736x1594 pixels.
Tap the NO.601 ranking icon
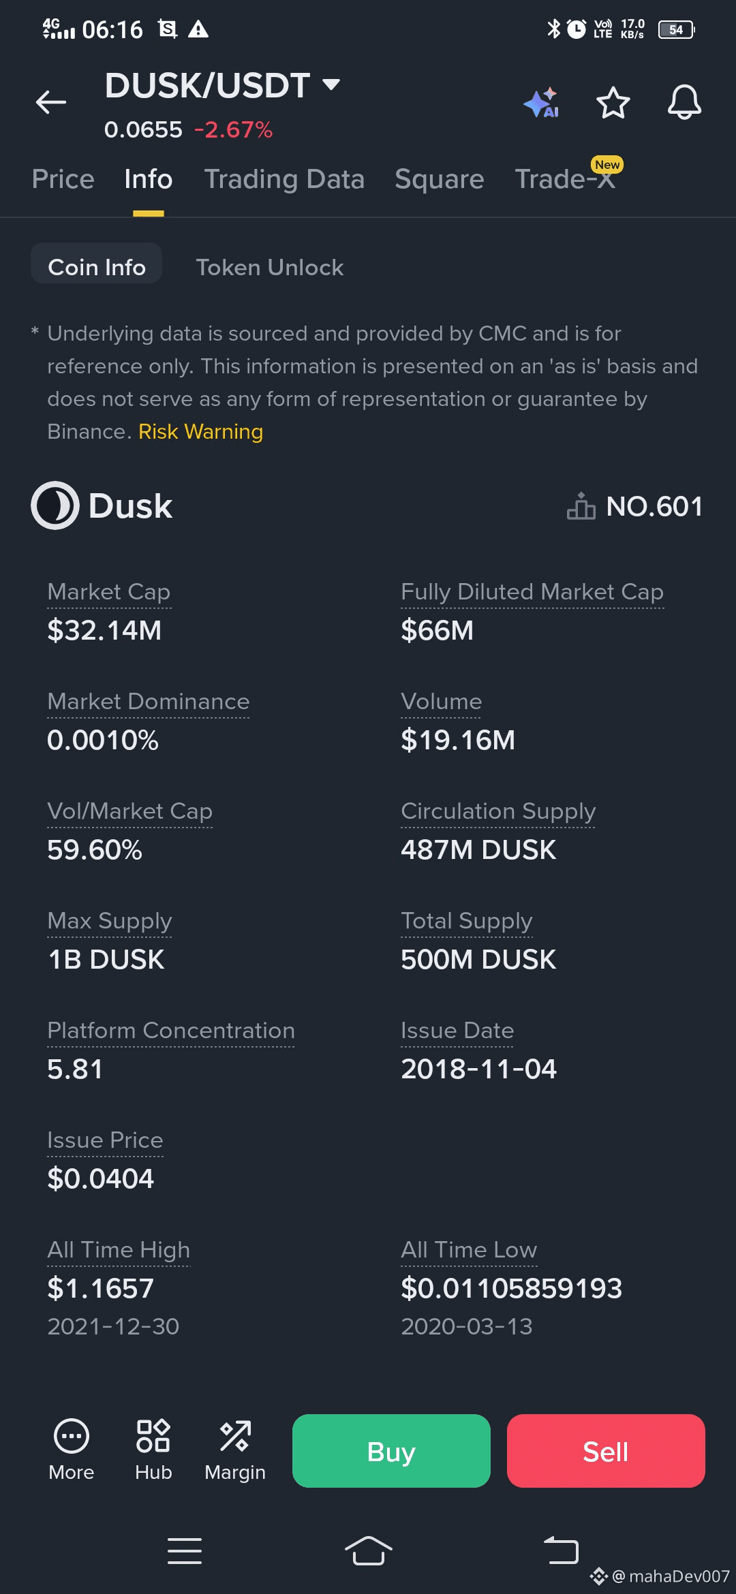coord(581,506)
